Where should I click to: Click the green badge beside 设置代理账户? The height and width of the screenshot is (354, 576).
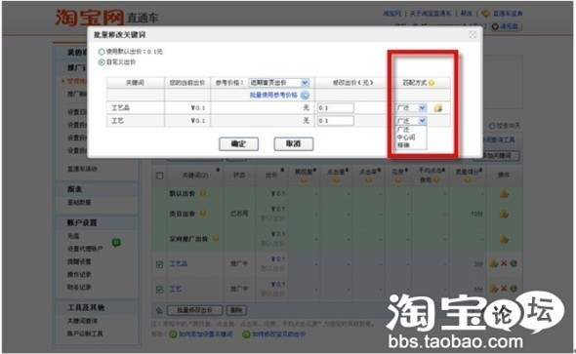(116, 243)
